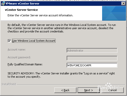Click the InstallShield label
127x96 pixels.
pos(9,84)
